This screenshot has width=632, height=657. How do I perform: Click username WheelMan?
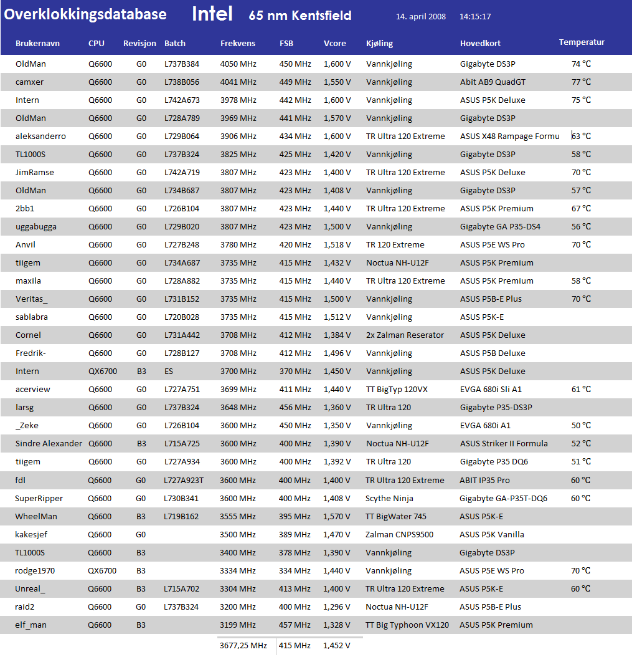pyautogui.click(x=36, y=517)
